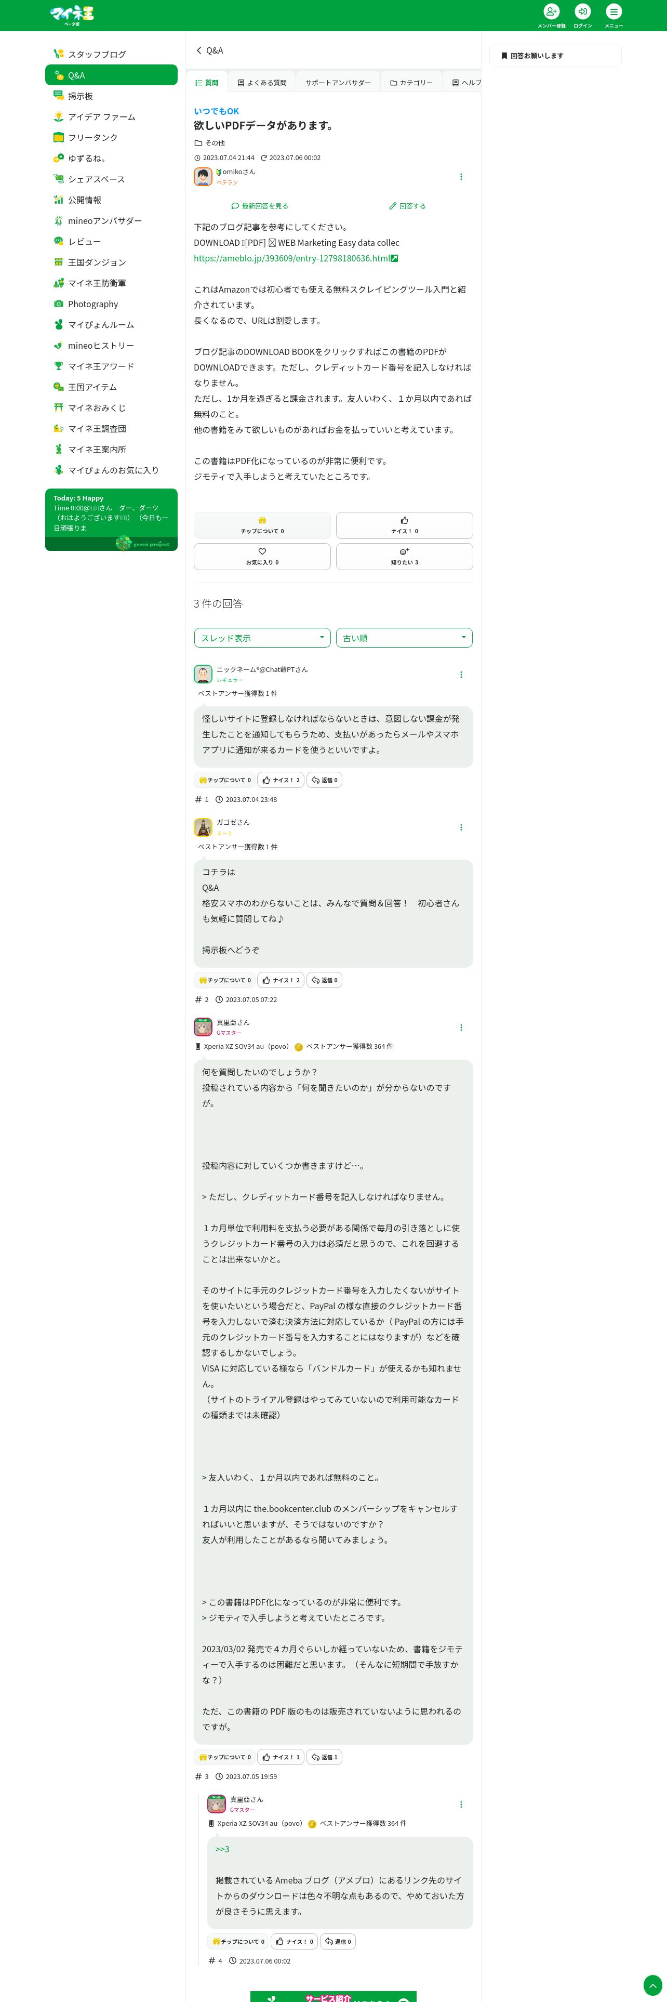Open the ログイン icon in the header
Viewport: 667px width, 2002px height.
582,11
